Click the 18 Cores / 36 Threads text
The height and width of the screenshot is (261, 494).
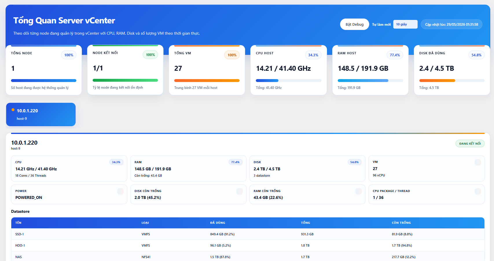coord(31,176)
